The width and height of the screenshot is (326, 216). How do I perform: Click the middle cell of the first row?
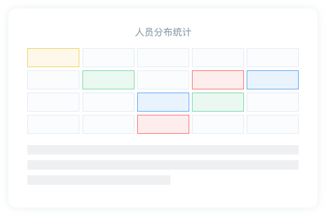coord(163,58)
